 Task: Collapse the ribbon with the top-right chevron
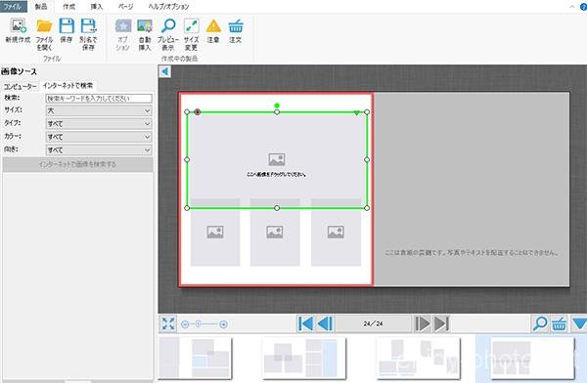click(x=572, y=7)
